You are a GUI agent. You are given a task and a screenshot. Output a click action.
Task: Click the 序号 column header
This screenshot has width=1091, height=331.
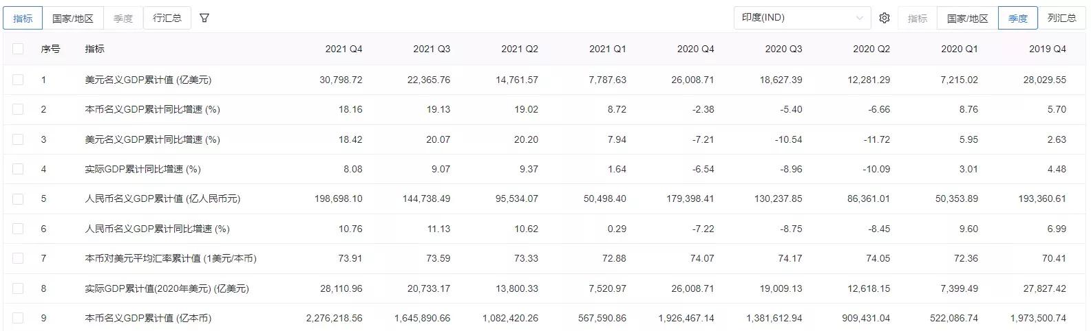[x=50, y=49]
